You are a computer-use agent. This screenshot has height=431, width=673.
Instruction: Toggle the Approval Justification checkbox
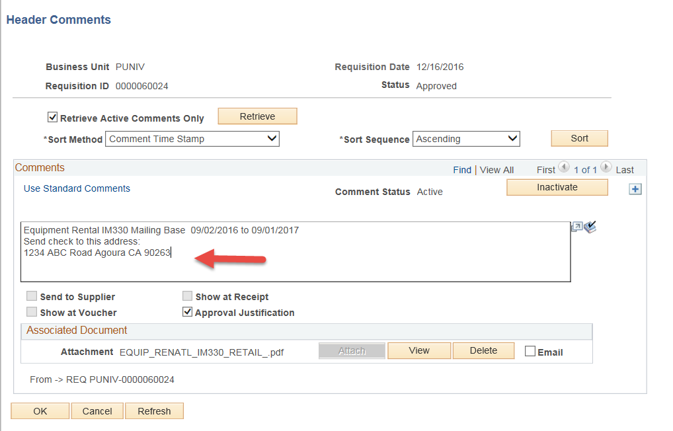(188, 312)
